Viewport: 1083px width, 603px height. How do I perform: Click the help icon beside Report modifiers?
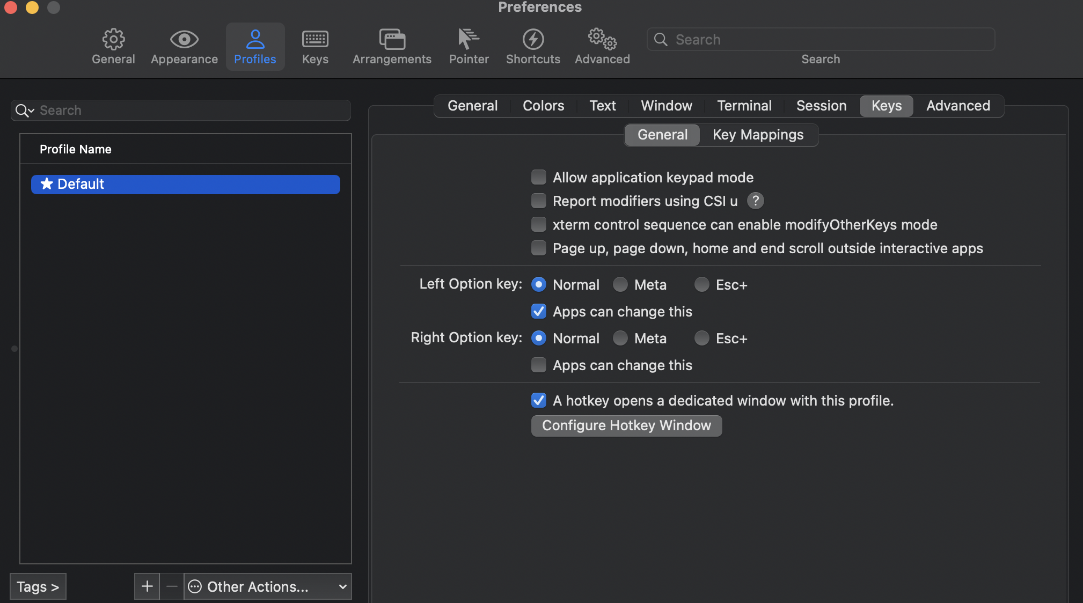(756, 201)
